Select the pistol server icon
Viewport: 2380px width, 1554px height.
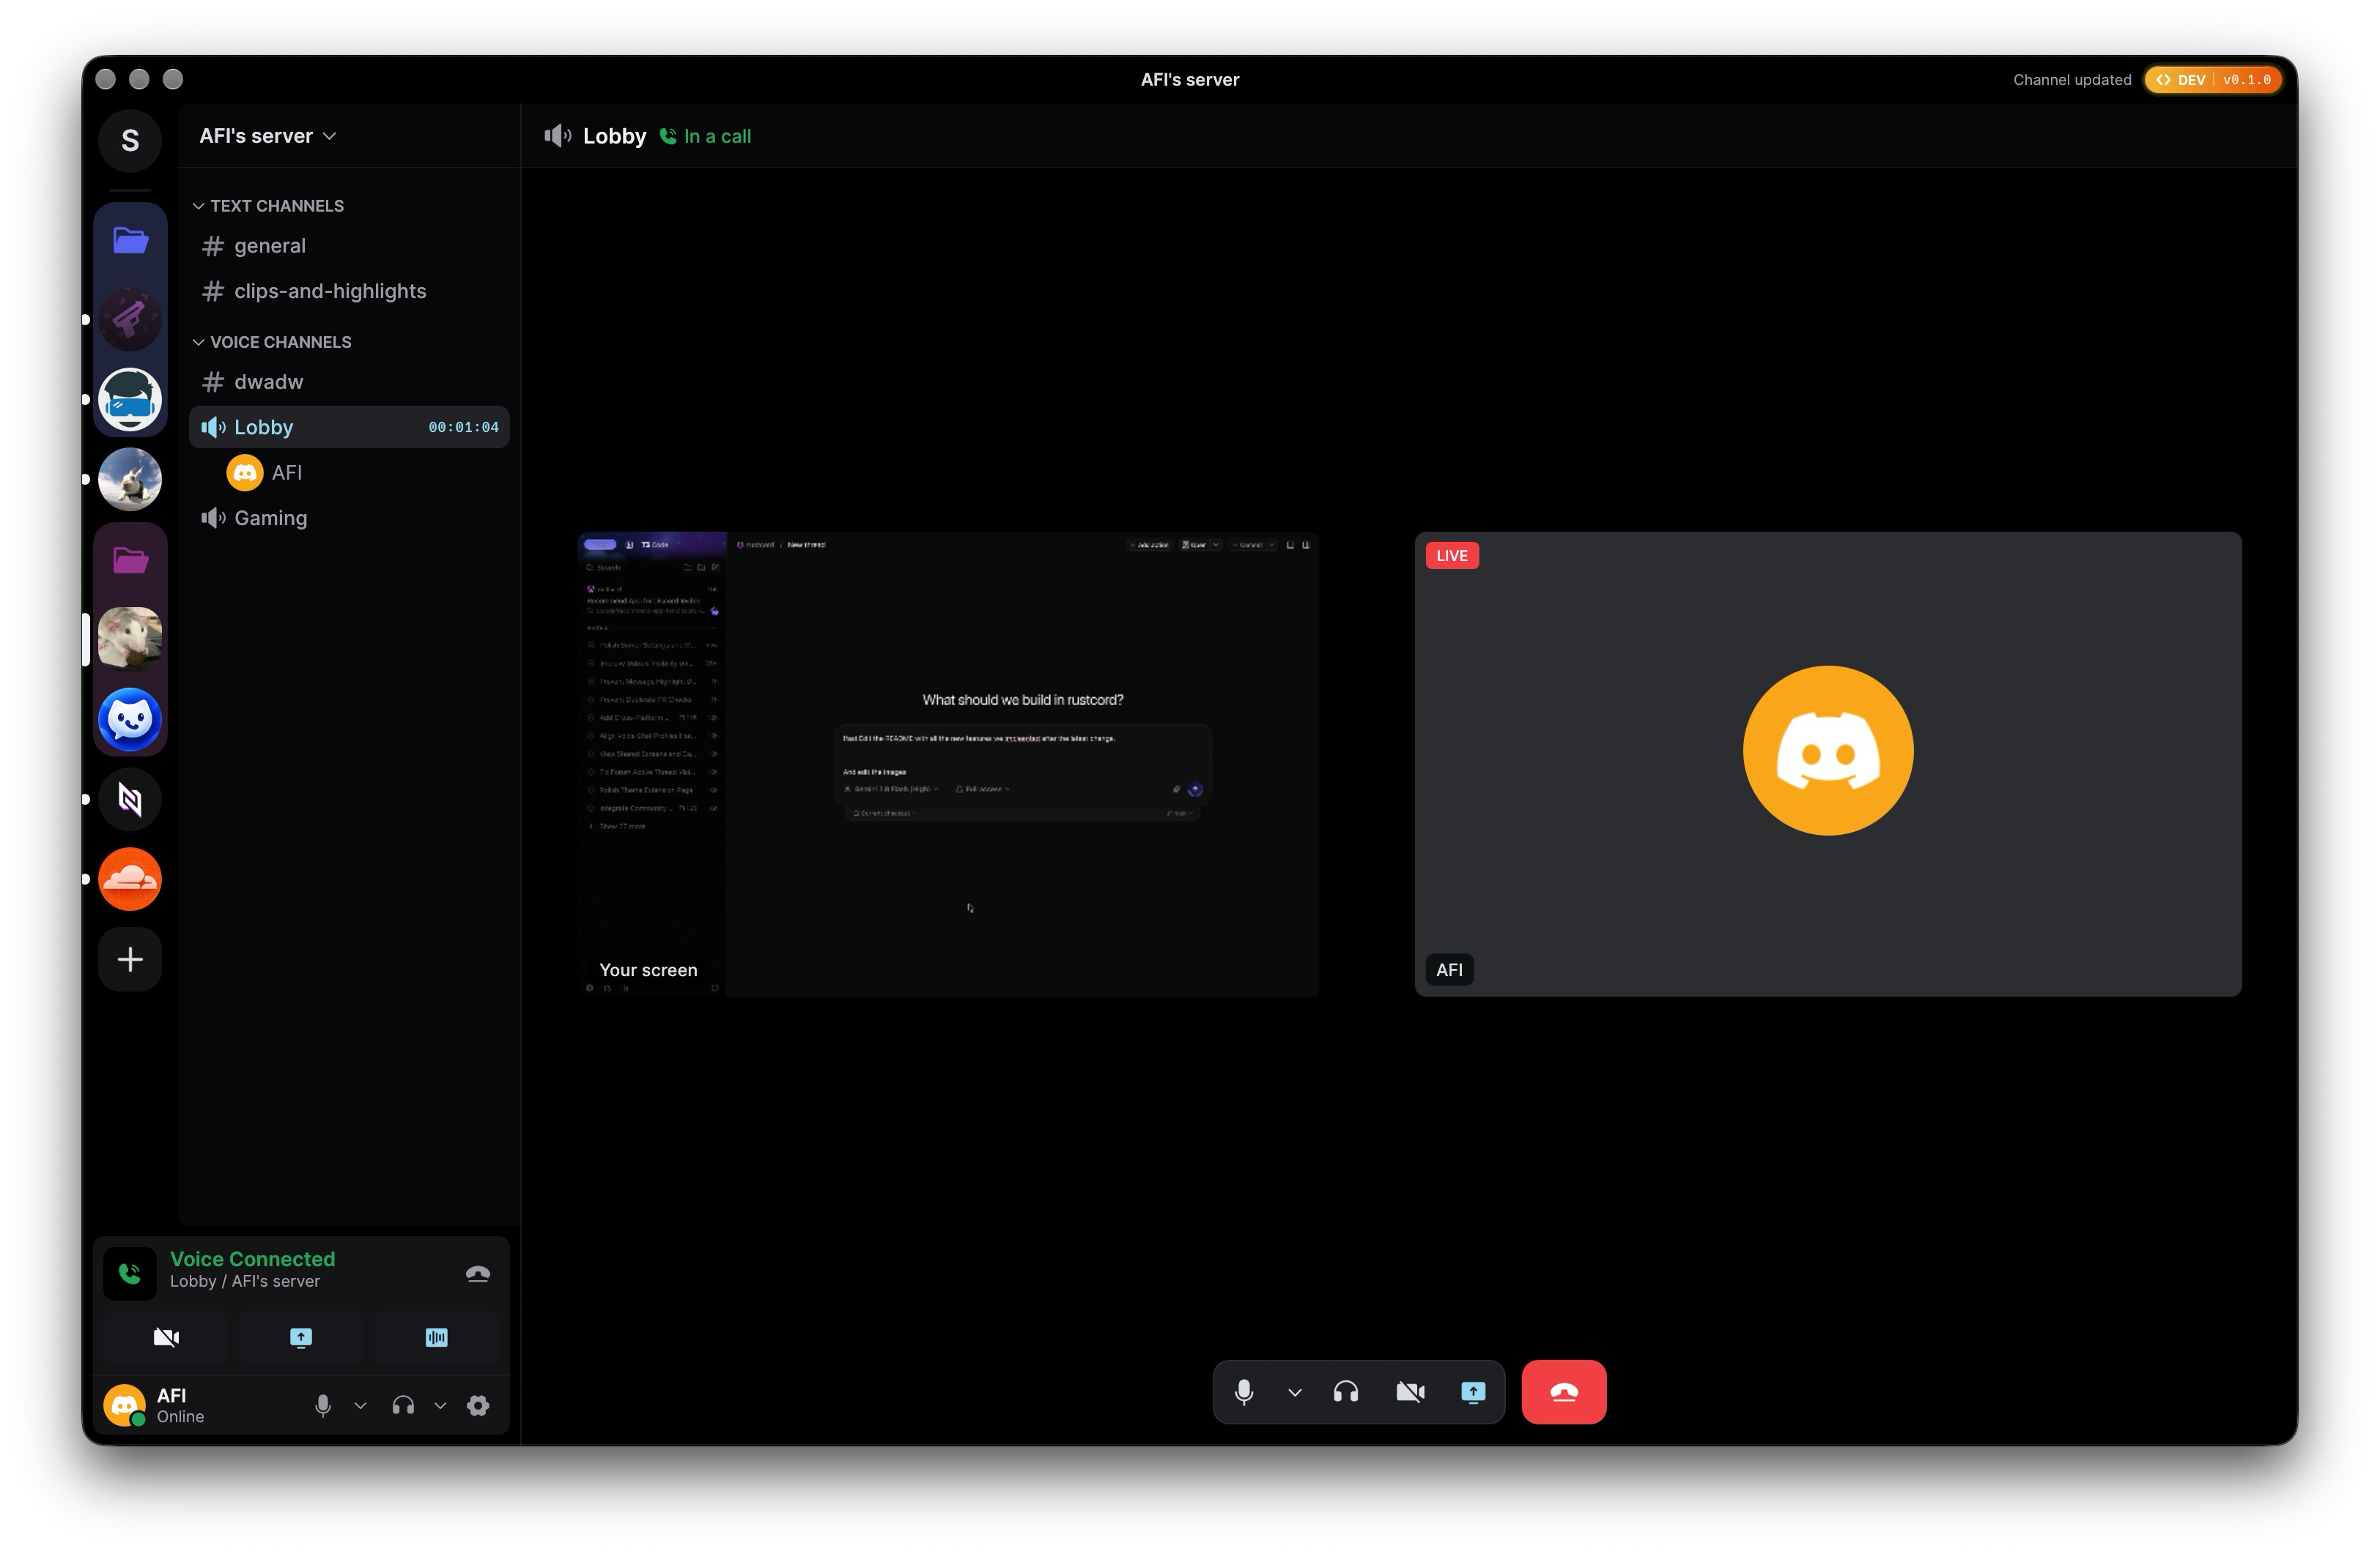[130, 320]
